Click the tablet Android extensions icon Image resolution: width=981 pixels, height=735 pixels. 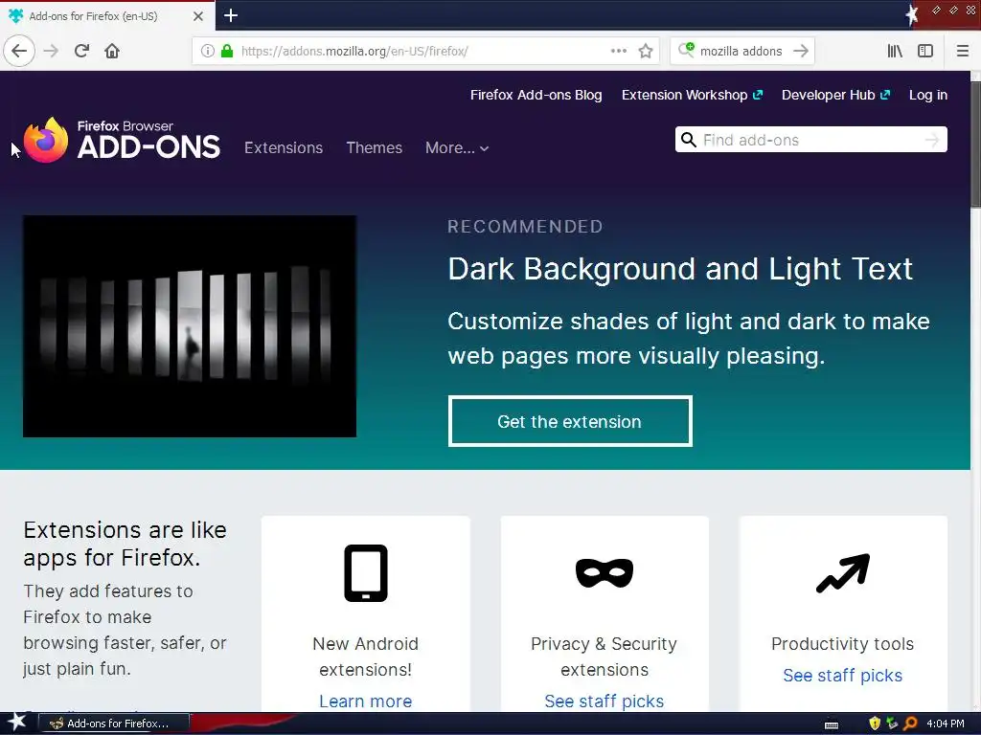point(366,573)
